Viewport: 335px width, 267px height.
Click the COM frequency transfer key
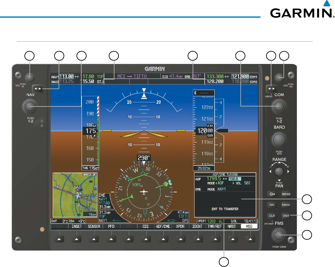pos(271,88)
